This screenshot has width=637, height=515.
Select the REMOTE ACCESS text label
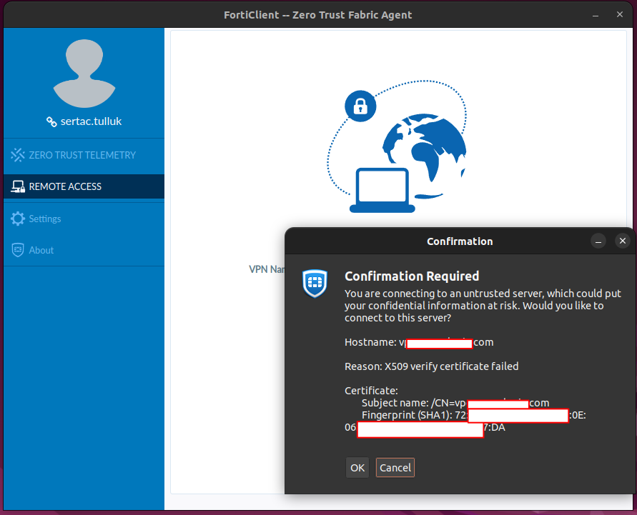click(65, 186)
